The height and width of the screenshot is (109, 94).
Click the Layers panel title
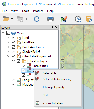tap(5, 28)
